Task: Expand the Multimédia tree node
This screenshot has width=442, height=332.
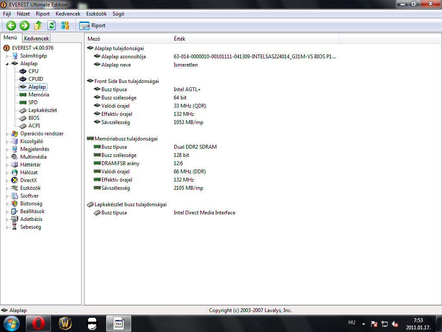Action: pos(7,157)
